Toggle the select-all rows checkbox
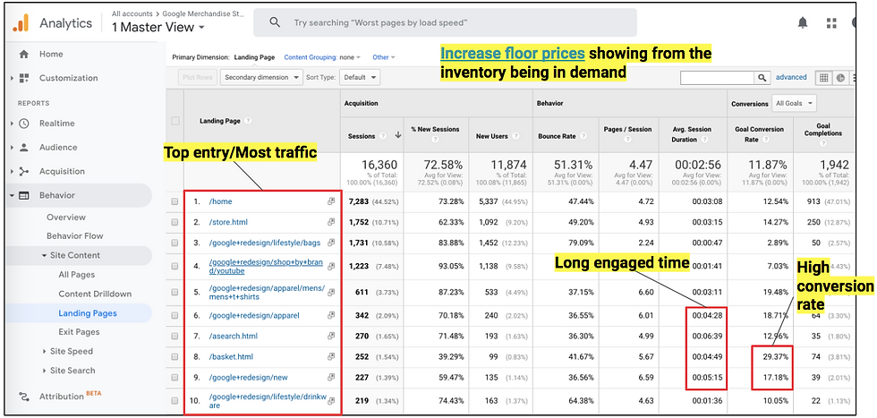Image resolution: width=877 pixels, height=418 pixels. (x=175, y=121)
